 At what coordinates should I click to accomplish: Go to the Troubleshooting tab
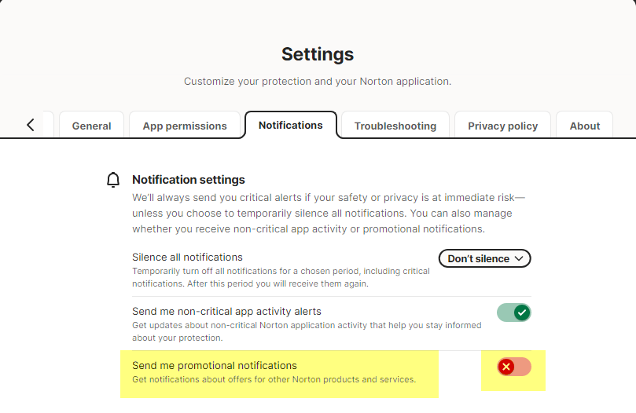pos(395,126)
